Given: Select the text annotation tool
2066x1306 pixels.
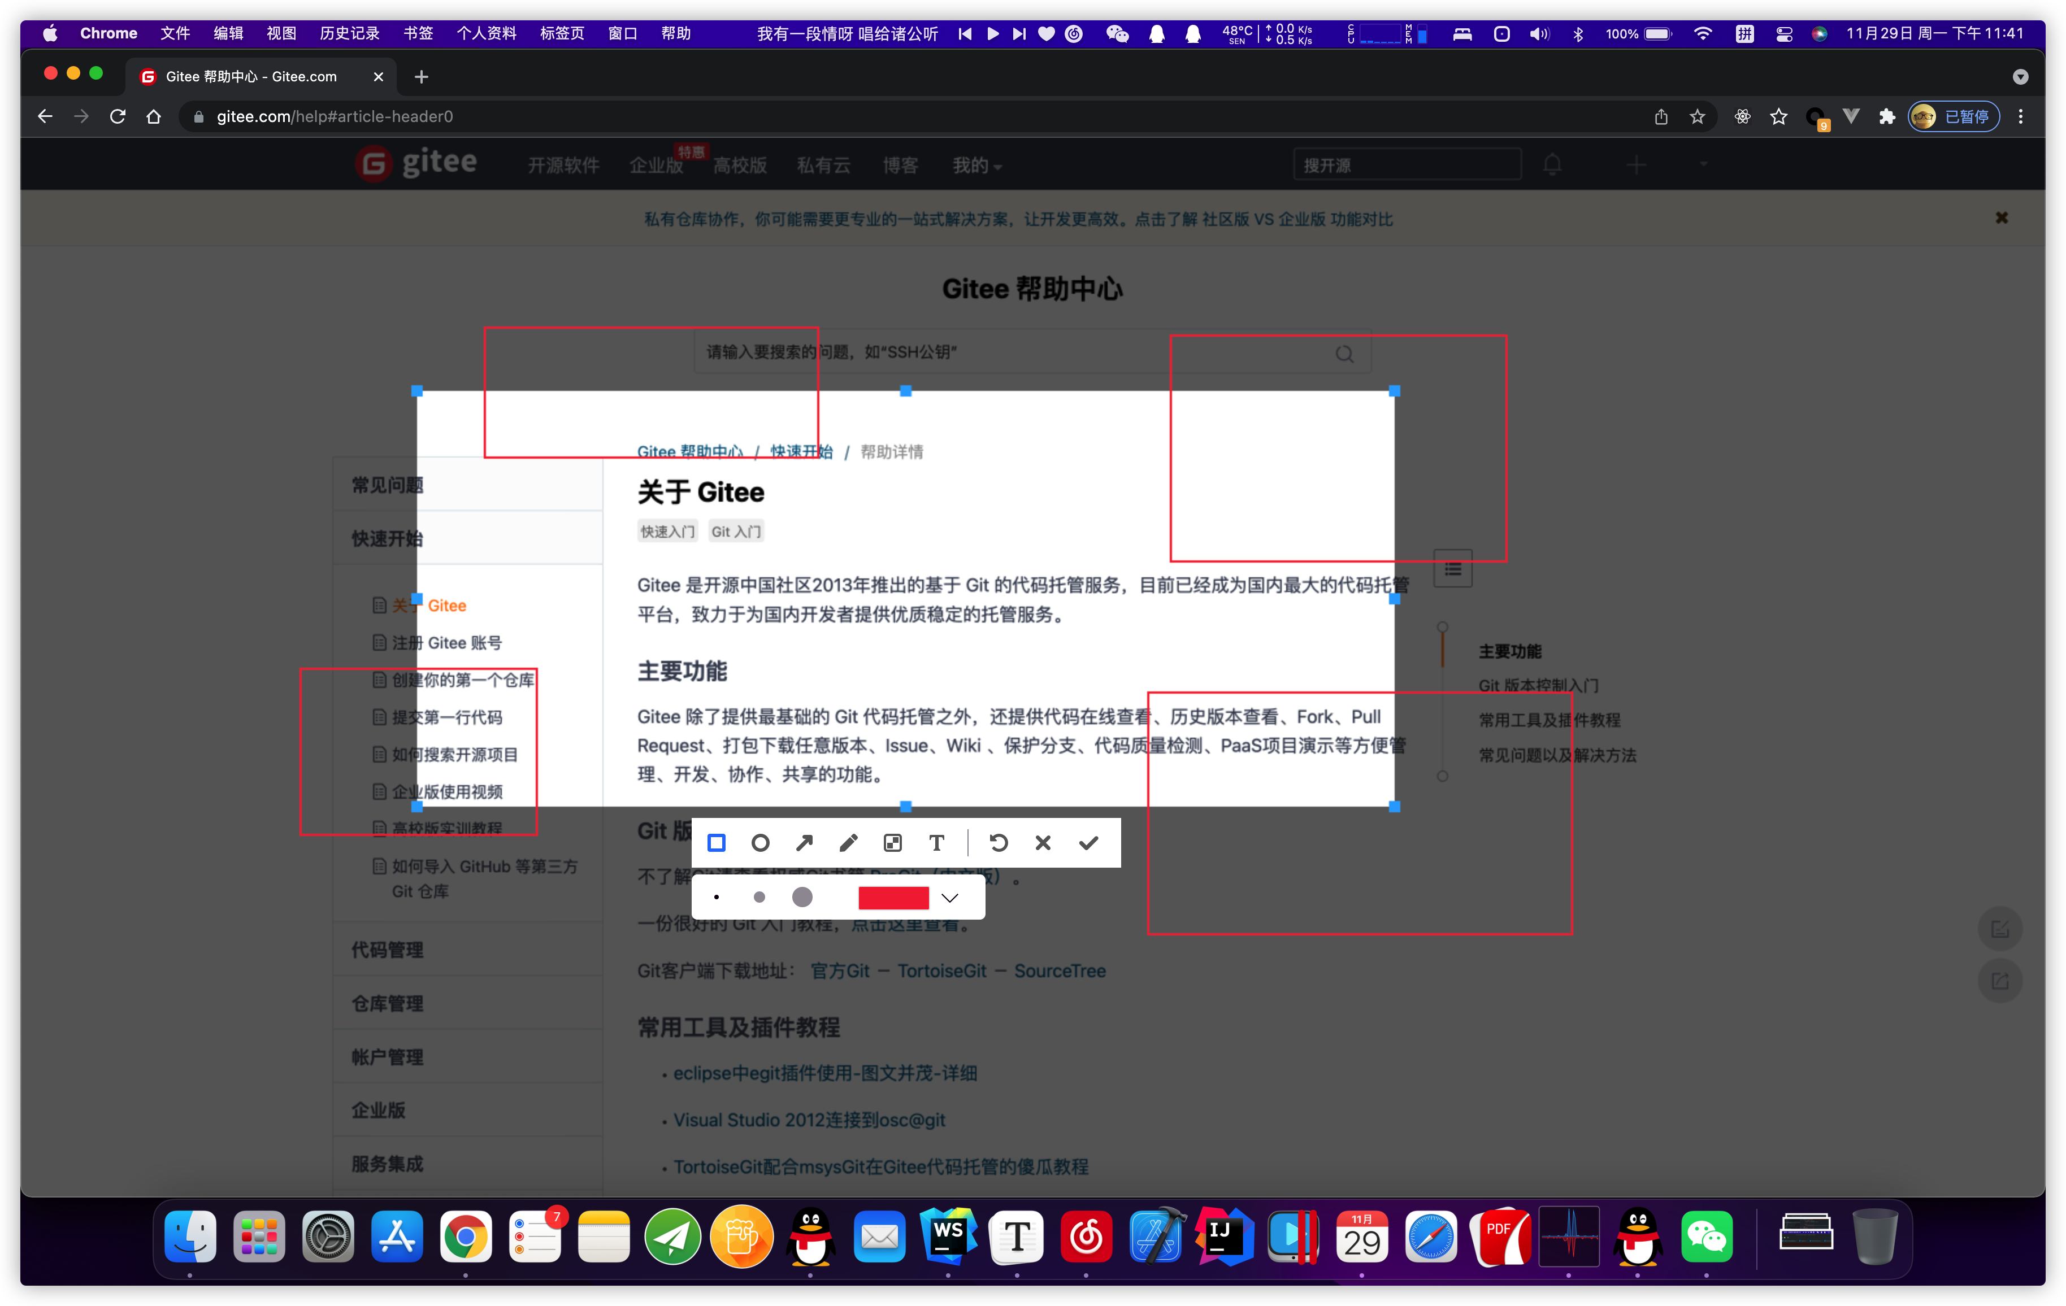Looking at the screenshot, I should (937, 843).
